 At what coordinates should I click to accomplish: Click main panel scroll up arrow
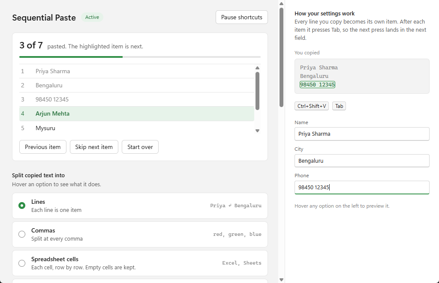281,3
